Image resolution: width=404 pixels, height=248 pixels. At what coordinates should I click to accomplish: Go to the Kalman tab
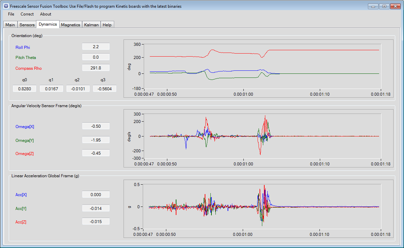coord(92,25)
